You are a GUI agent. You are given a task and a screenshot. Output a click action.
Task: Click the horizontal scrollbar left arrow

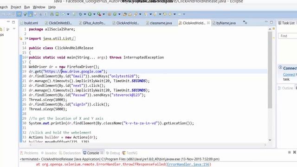coord(31,145)
